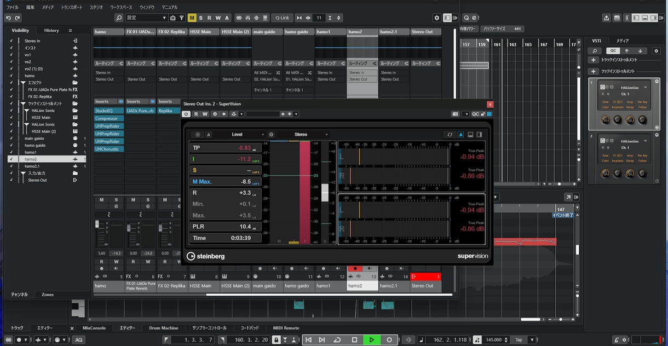Open MixConsole setup gear icon
This screenshot has height=346, width=668.
tap(436, 18)
